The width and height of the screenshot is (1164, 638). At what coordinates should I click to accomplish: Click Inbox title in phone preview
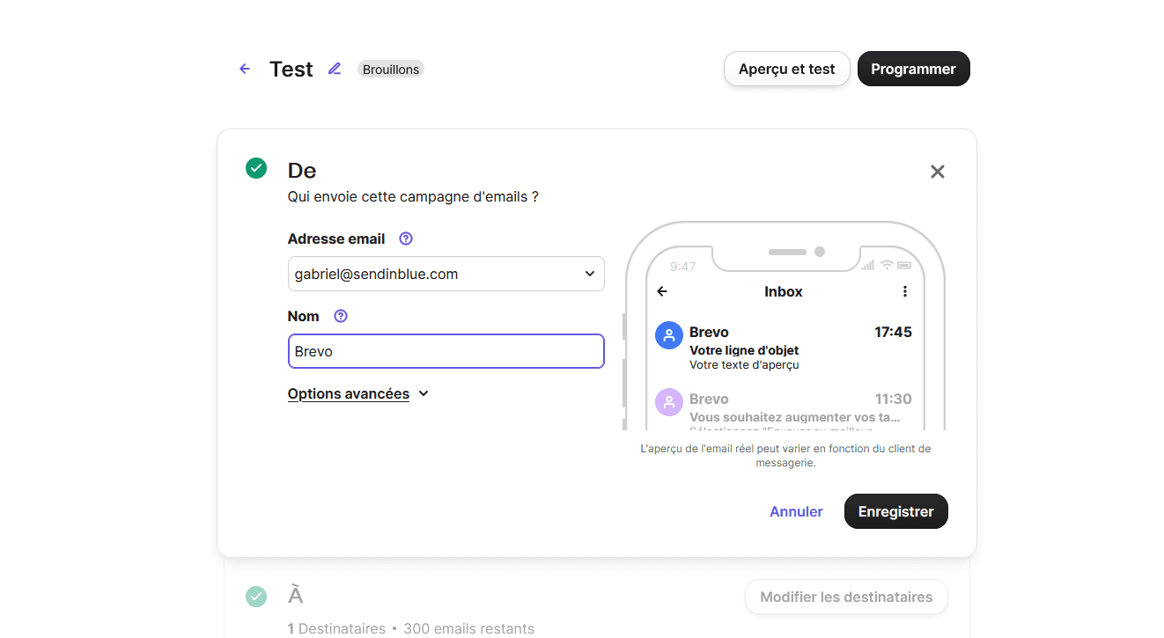[x=784, y=291]
